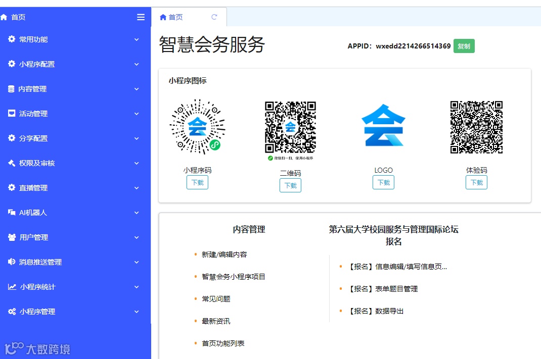Screen dimensions: 541x359
Task: Click the chat icon beside AI机器人
Action: point(12,212)
